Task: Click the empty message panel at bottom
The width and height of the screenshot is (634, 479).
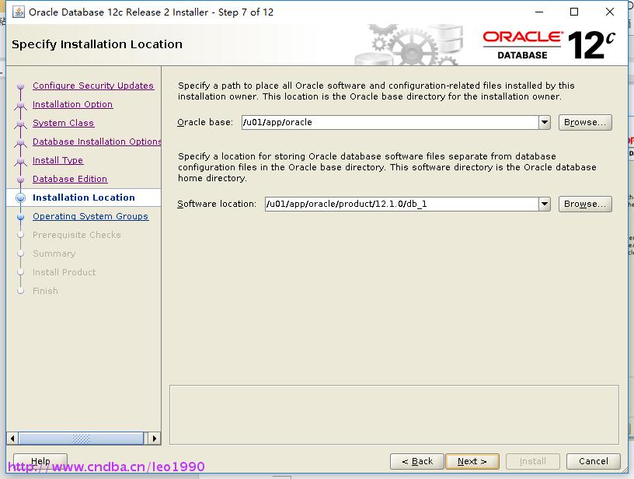Action: tap(394, 414)
